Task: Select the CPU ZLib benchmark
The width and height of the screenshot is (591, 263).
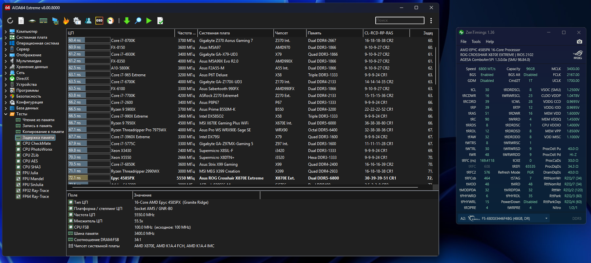Action: pos(30,155)
